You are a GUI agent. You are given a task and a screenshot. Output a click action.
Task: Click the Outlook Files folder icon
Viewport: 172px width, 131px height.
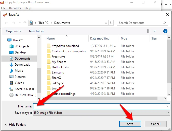tap(49, 67)
